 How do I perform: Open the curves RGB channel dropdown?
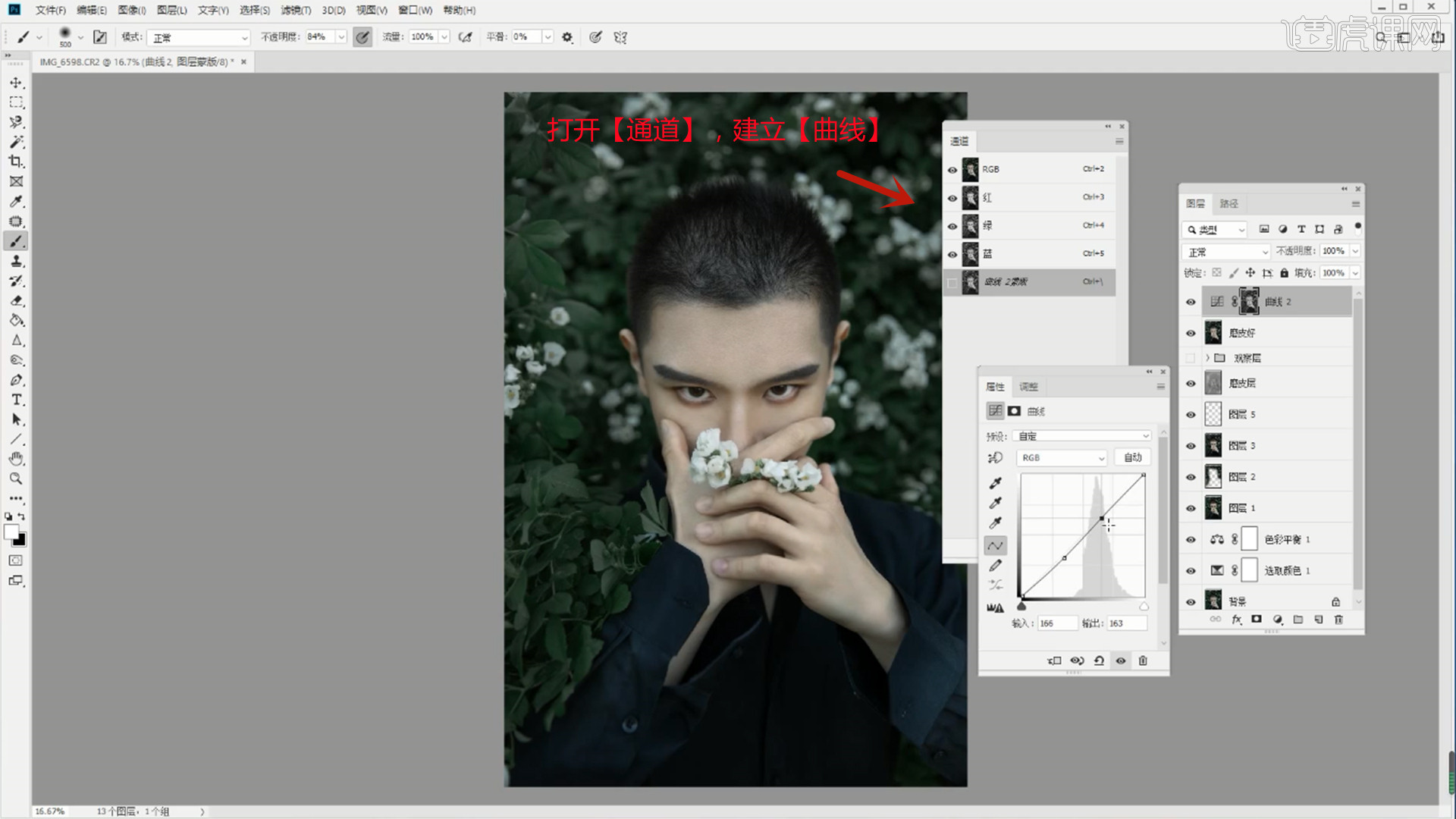[x=1062, y=458]
